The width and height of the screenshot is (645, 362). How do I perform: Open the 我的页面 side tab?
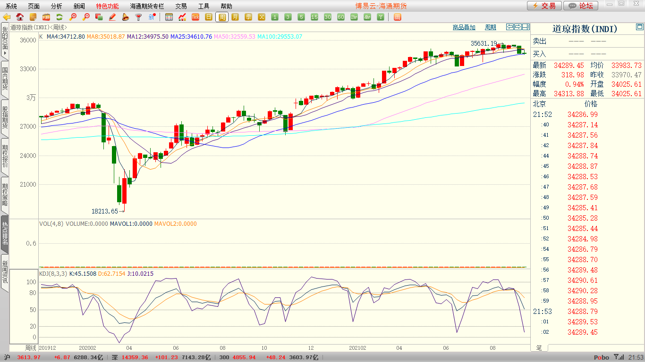(5, 41)
